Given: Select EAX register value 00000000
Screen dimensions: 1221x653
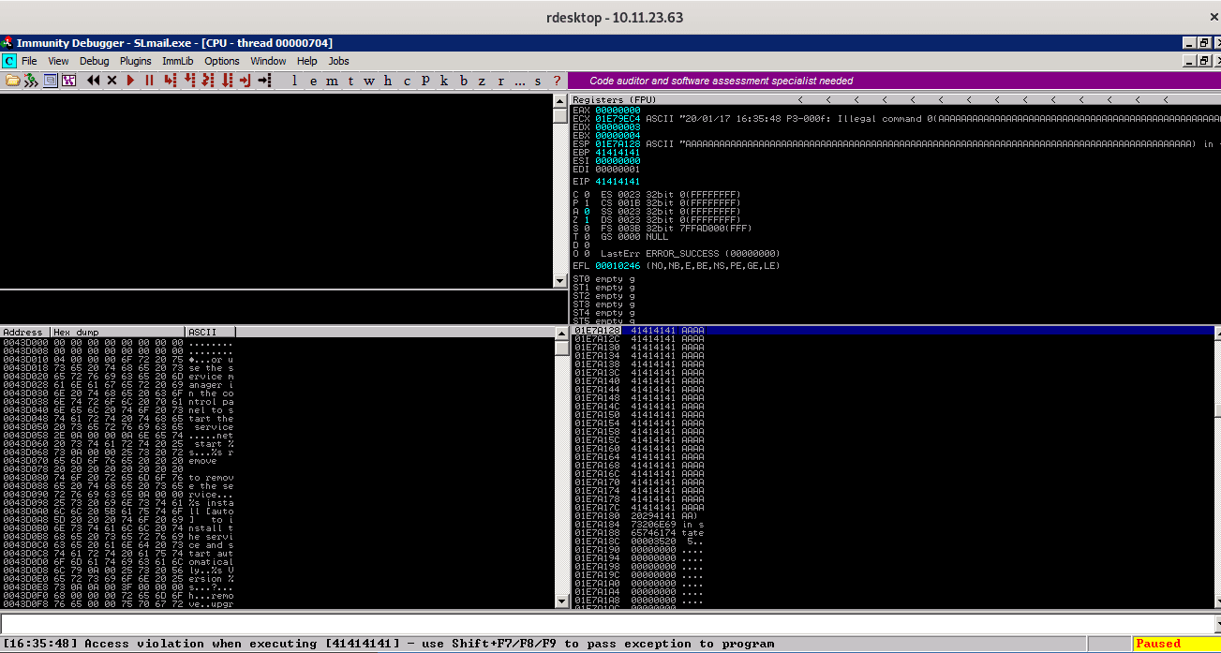Looking at the screenshot, I should pyautogui.click(x=618, y=111).
